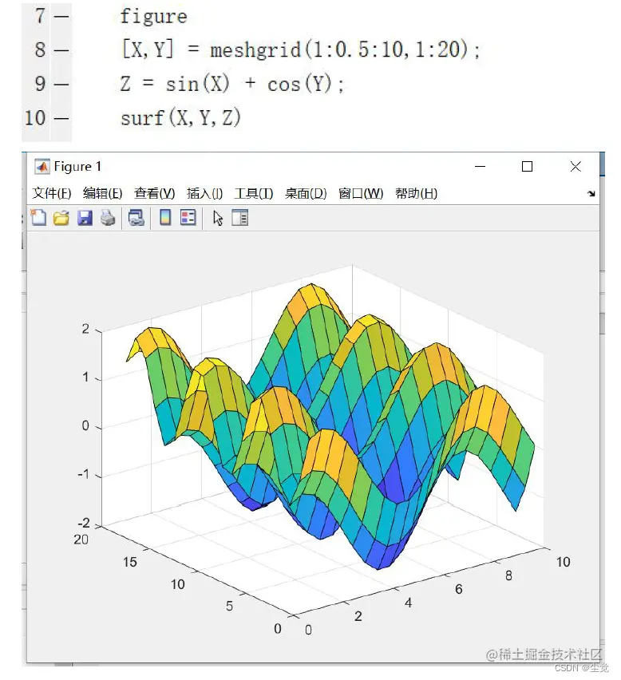The height and width of the screenshot is (680, 621).
Task: Open the 查看(V) menu
Action: coord(154,193)
